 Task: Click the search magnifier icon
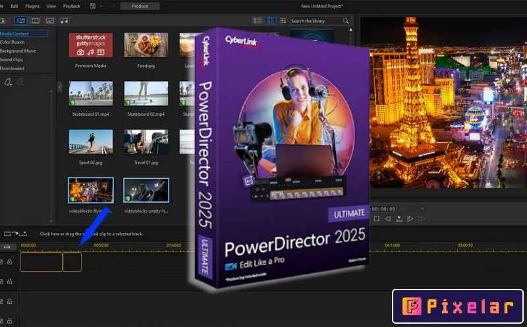(345, 21)
